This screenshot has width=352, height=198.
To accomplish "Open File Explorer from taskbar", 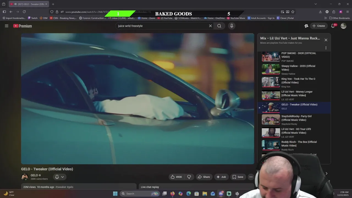I will point(205,194).
